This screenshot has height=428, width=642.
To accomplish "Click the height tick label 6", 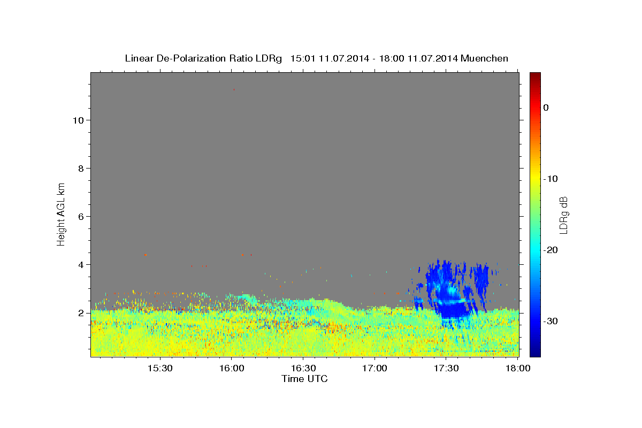I will 81,217.
